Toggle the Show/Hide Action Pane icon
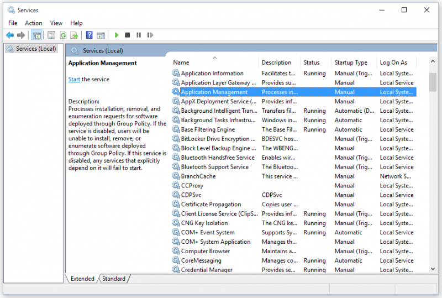The image size is (442, 298). [101, 35]
